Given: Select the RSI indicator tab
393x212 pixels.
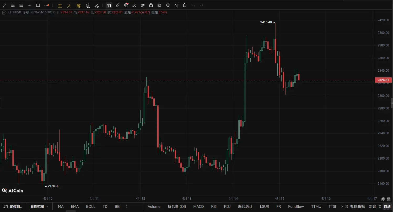Looking at the screenshot, I should (214, 206).
